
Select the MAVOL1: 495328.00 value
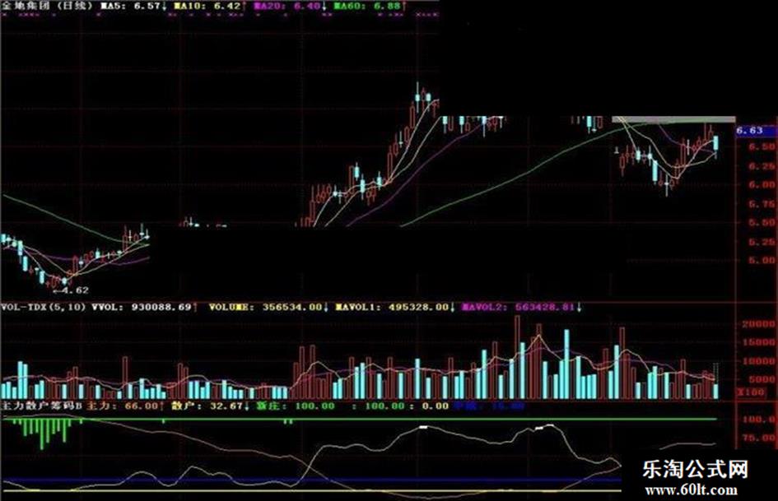point(395,307)
